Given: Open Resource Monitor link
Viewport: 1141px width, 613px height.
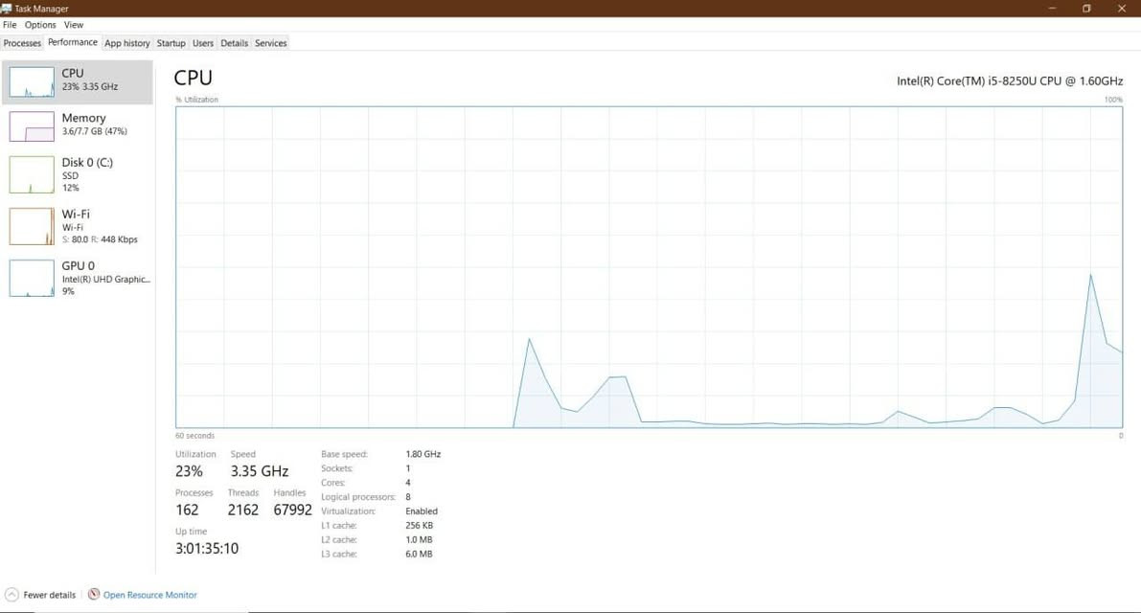Looking at the screenshot, I should [x=150, y=595].
